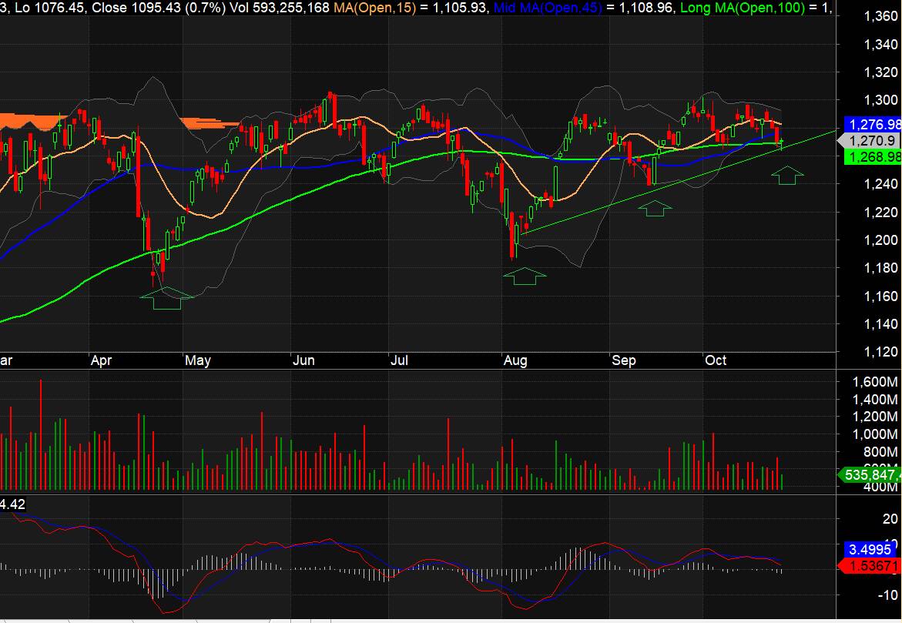Image resolution: width=902 pixels, height=623 pixels.
Task: Click the gray 1,270.9 last price tag
Action: click(x=870, y=140)
